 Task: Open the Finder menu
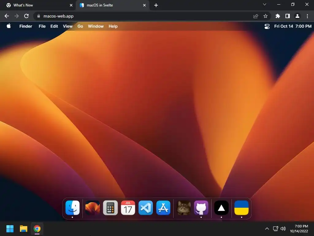[x=26, y=26]
